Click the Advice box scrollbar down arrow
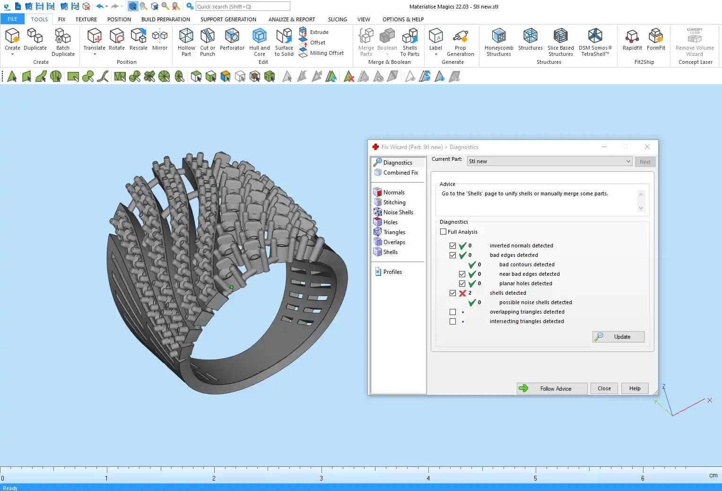This screenshot has width=722, height=491. point(641,208)
